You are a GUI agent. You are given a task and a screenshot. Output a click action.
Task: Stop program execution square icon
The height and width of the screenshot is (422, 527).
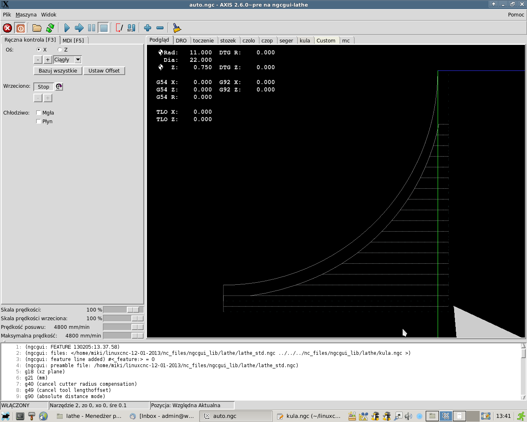click(x=104, y=28)
